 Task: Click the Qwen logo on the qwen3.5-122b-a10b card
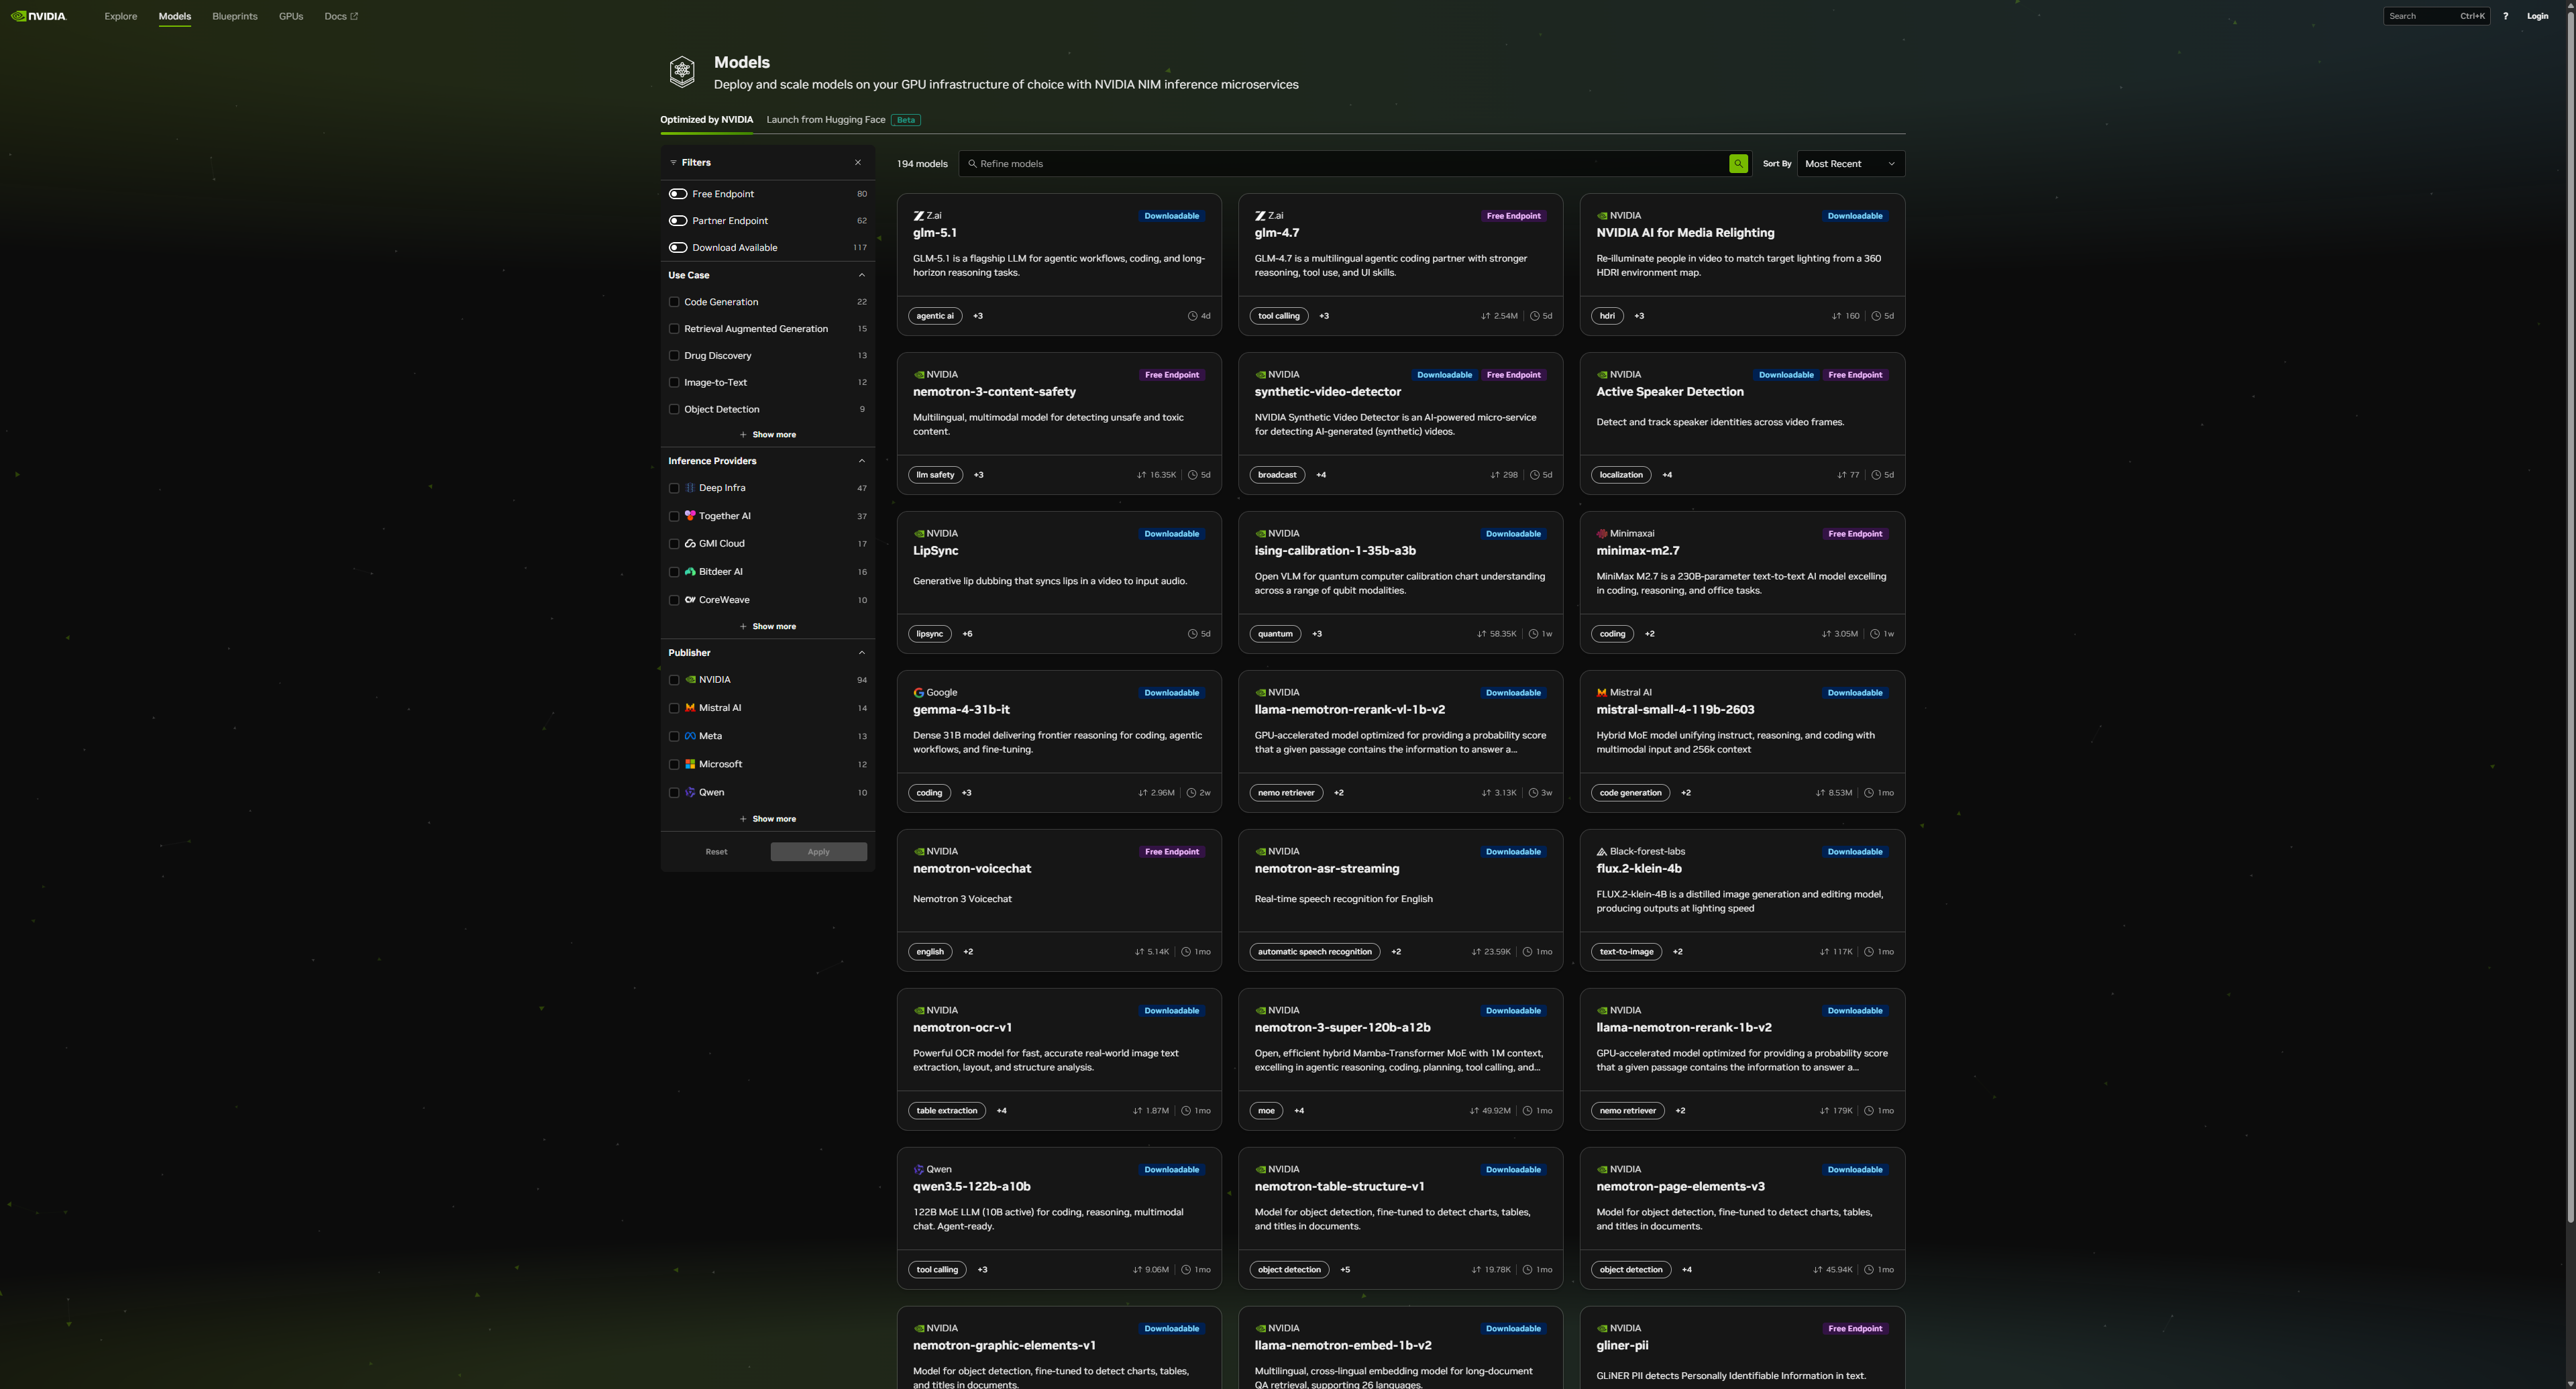[918, 1170]
